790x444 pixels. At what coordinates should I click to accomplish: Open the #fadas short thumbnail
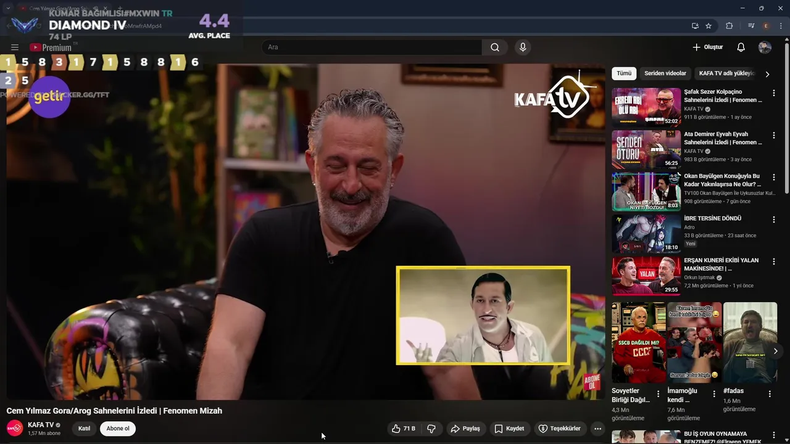pos(750,342)
